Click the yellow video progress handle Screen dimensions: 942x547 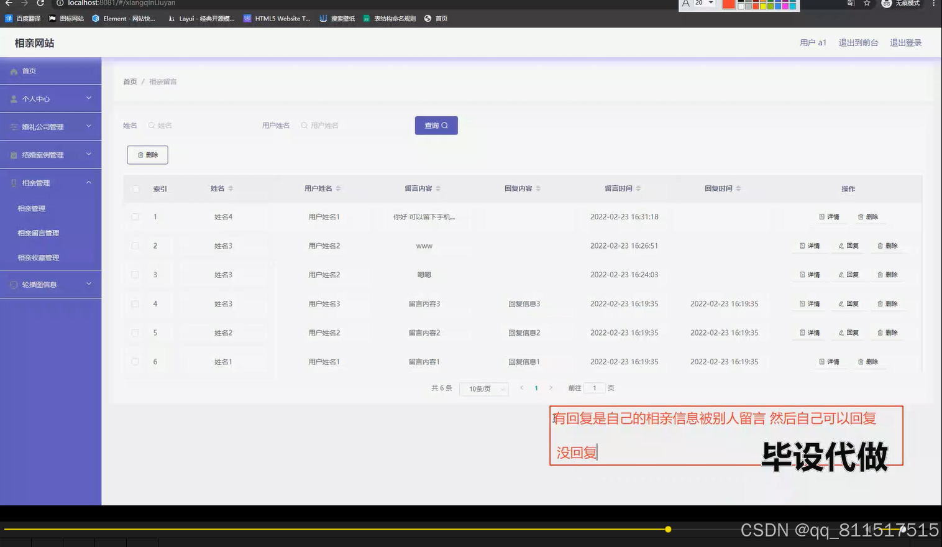[668, 530]
